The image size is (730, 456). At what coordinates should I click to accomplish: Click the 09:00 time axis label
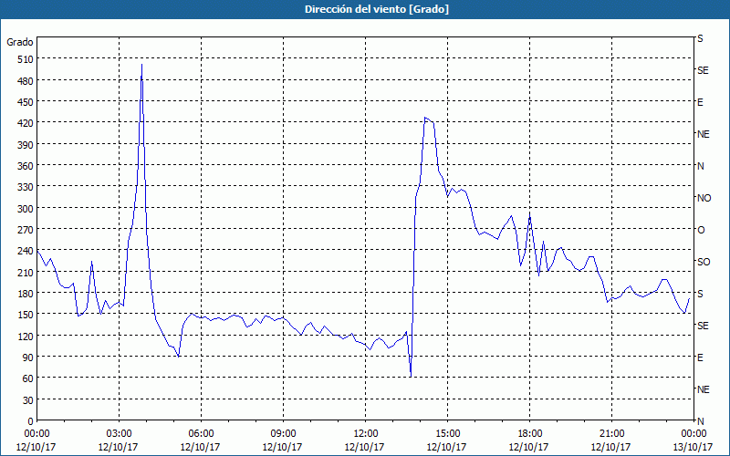283,434
